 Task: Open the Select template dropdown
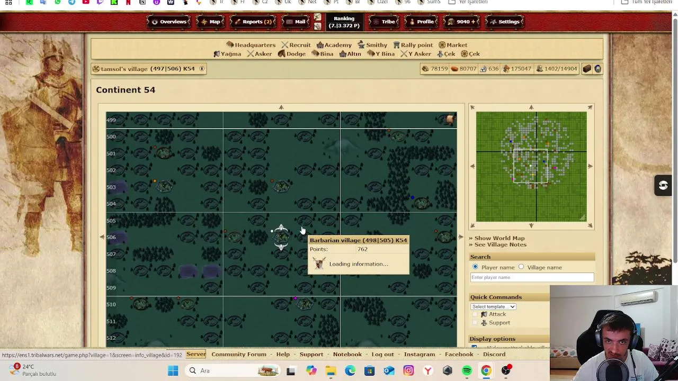click(493, 307)
